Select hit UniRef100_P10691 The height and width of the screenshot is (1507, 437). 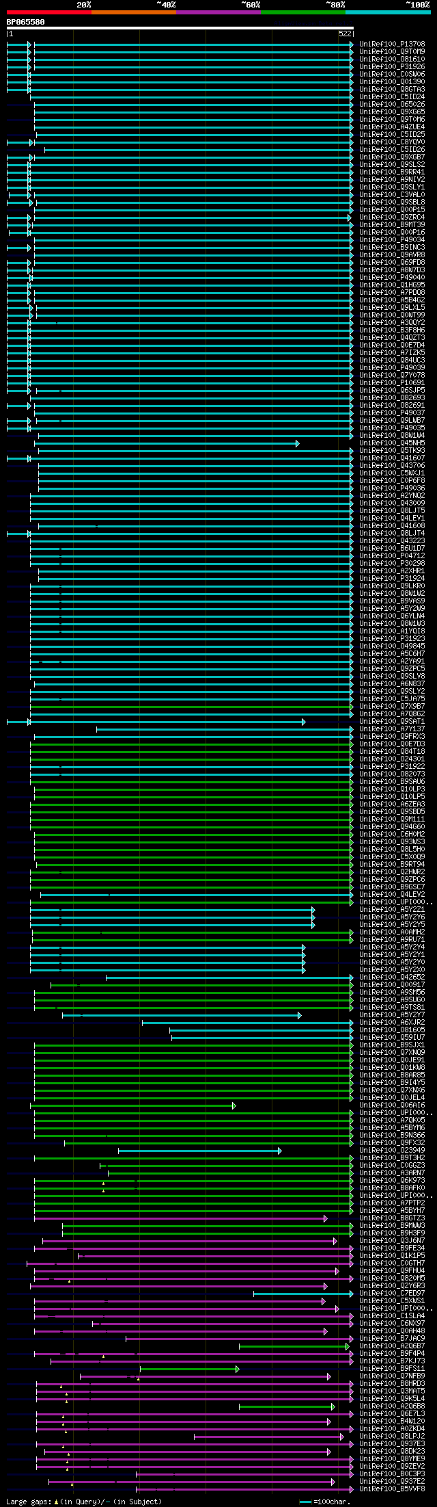[392, 383]
